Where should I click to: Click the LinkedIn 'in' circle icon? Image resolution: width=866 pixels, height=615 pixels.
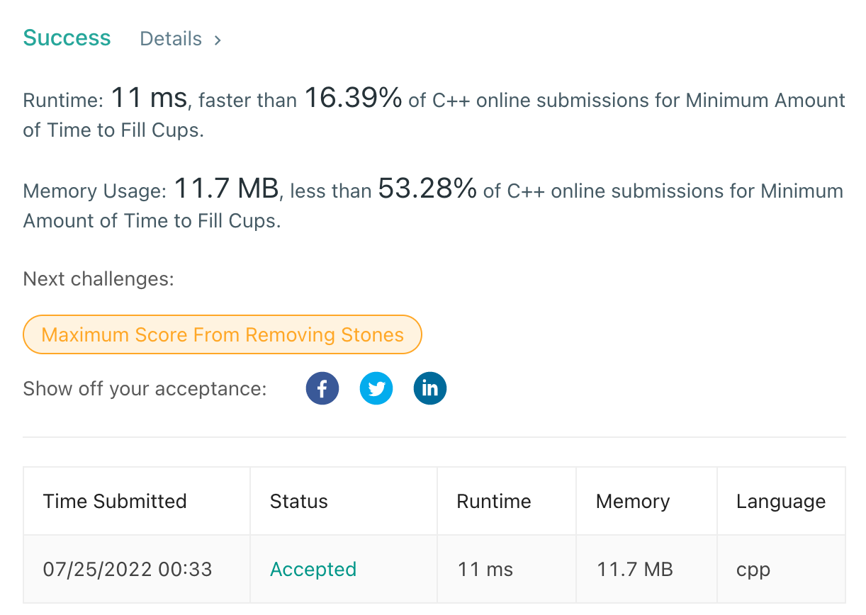(x=430, y=388)
